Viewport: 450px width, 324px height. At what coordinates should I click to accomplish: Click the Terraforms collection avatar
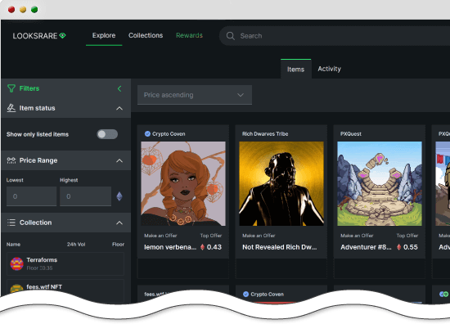(16, 263)
